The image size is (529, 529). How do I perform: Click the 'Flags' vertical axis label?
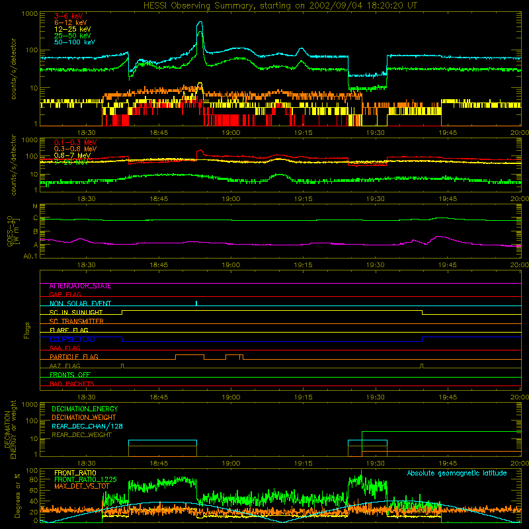coord(27,330)
